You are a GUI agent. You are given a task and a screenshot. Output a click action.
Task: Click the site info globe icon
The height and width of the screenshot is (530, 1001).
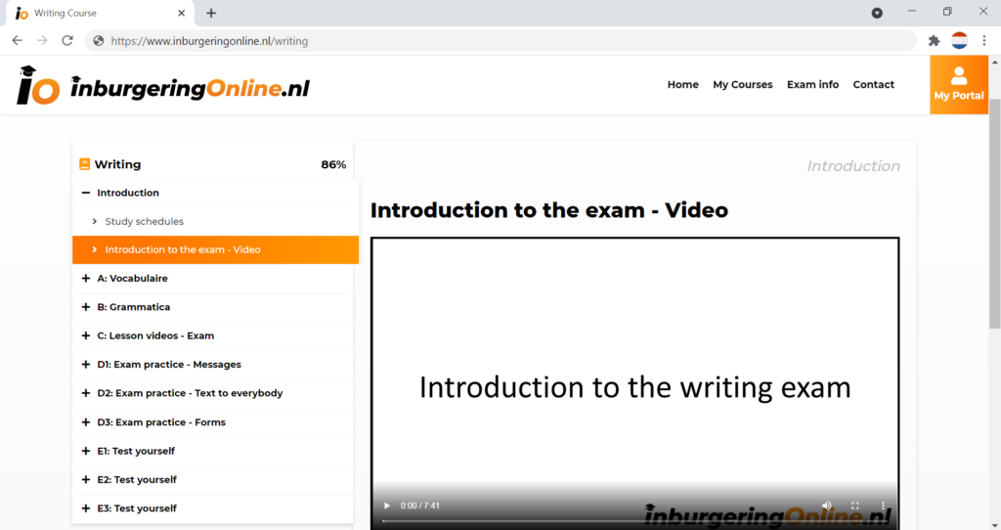[99, 41]
